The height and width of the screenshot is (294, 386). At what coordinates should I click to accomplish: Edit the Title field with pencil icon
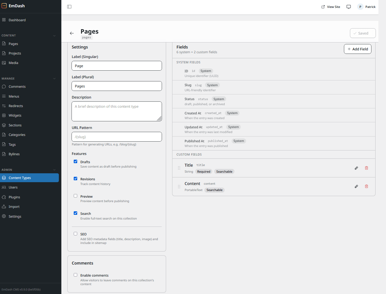(x=356, y=168)
